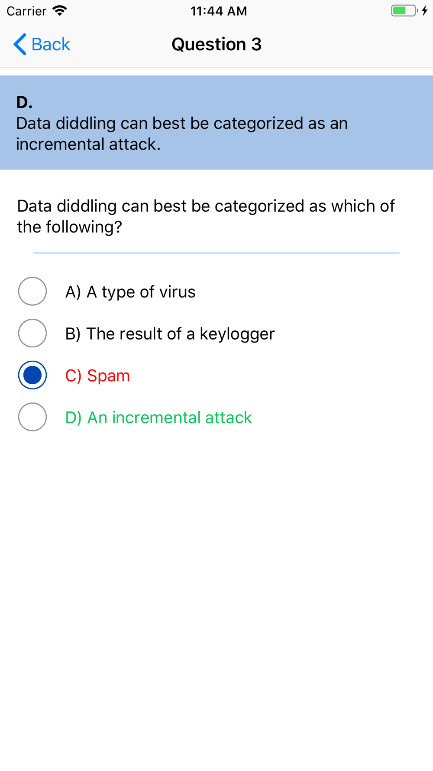433x771 pixels.
Task: Tap the question text about data diddling
Action: tap(206, 216)
